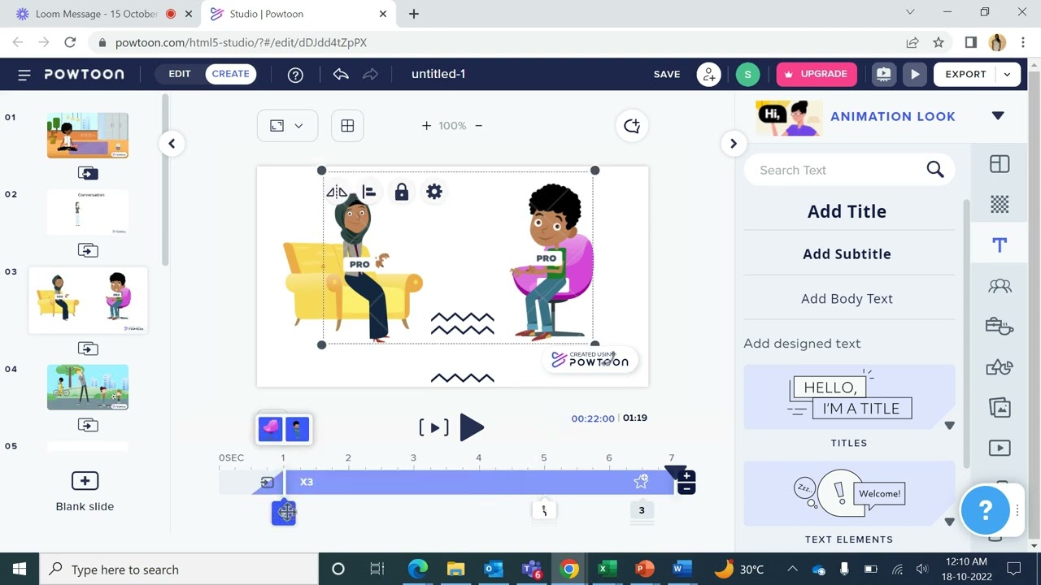Collapse the slides panel arrow
1041x585 pixels.
(172, 144)
